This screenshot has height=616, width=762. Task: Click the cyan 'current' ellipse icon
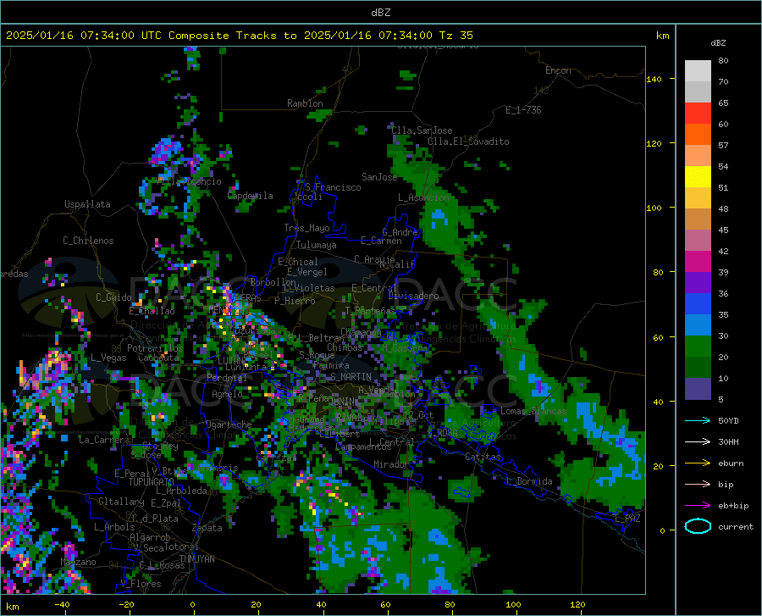pyautogui.click(x=698, y=526)
